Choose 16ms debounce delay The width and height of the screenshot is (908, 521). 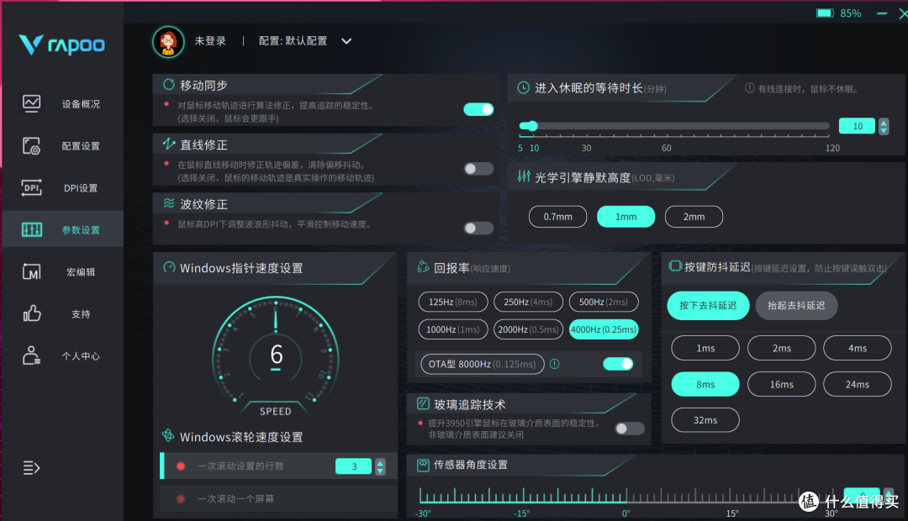782,384
